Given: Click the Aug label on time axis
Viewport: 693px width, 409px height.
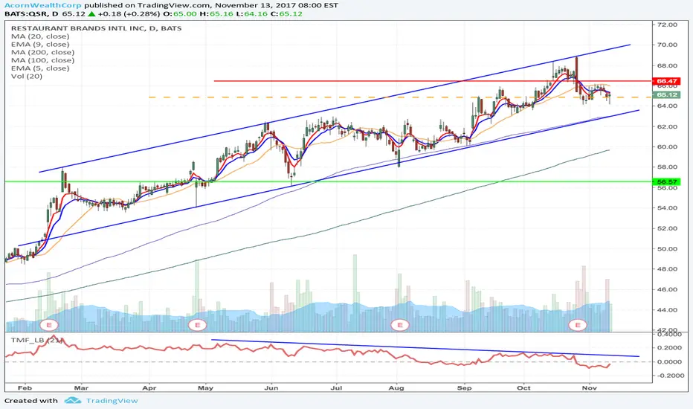Looking at the screenshot, I should click(x=396, y=388).
